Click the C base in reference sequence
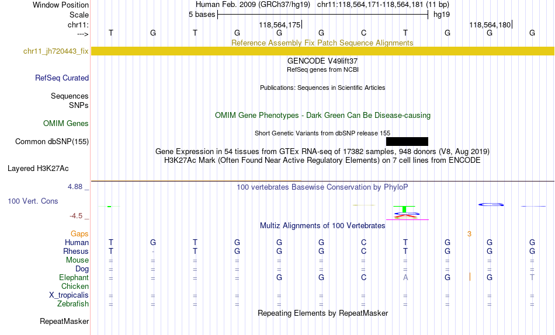The height and width of the screenshot is (335, 555). tap(363, 33)
